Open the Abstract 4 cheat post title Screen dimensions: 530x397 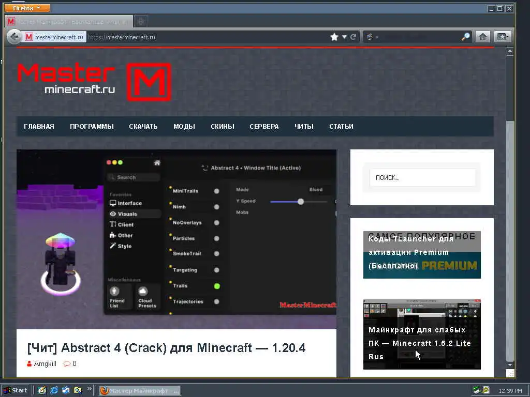point(166,348)
